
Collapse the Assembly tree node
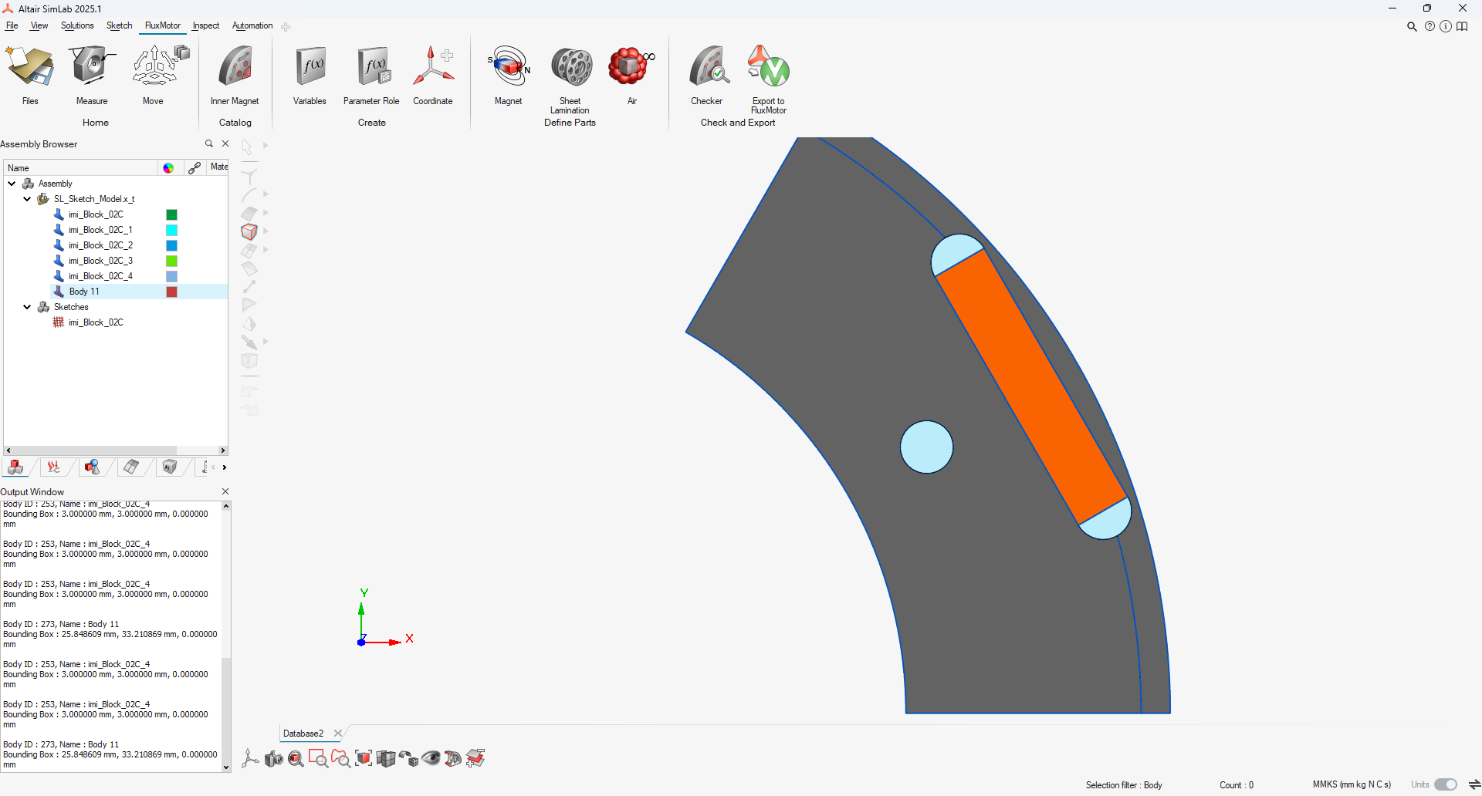pyautogui.click(x=12, y=184)
